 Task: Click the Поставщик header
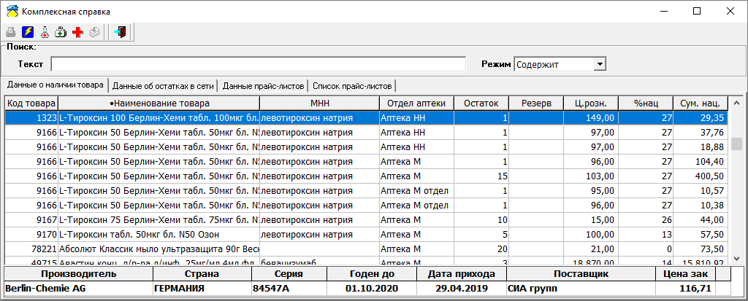point(581,274)
